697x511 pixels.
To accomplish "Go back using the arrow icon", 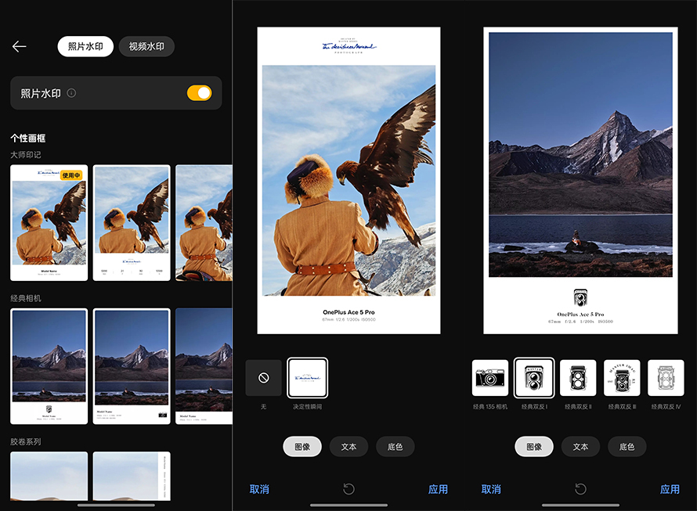I will point(19,46).
